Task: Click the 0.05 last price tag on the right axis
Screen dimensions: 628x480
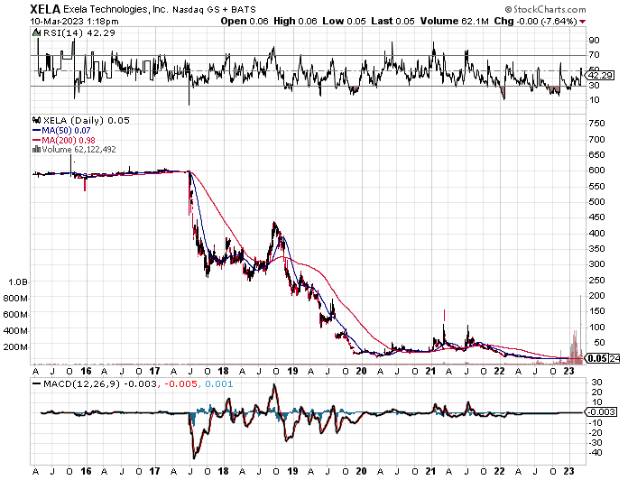Action: coord(598,358)
